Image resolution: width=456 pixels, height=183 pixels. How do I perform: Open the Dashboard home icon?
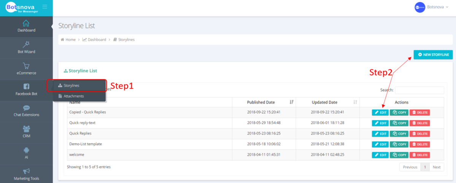tap(26, 23)
